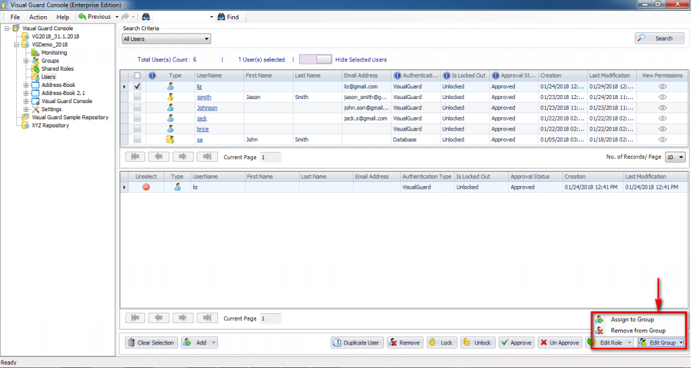The width and height of the screenshot is (691, 368).
Task: Click the binoculars search icon in toolbar
Action: tap(146, 17)
